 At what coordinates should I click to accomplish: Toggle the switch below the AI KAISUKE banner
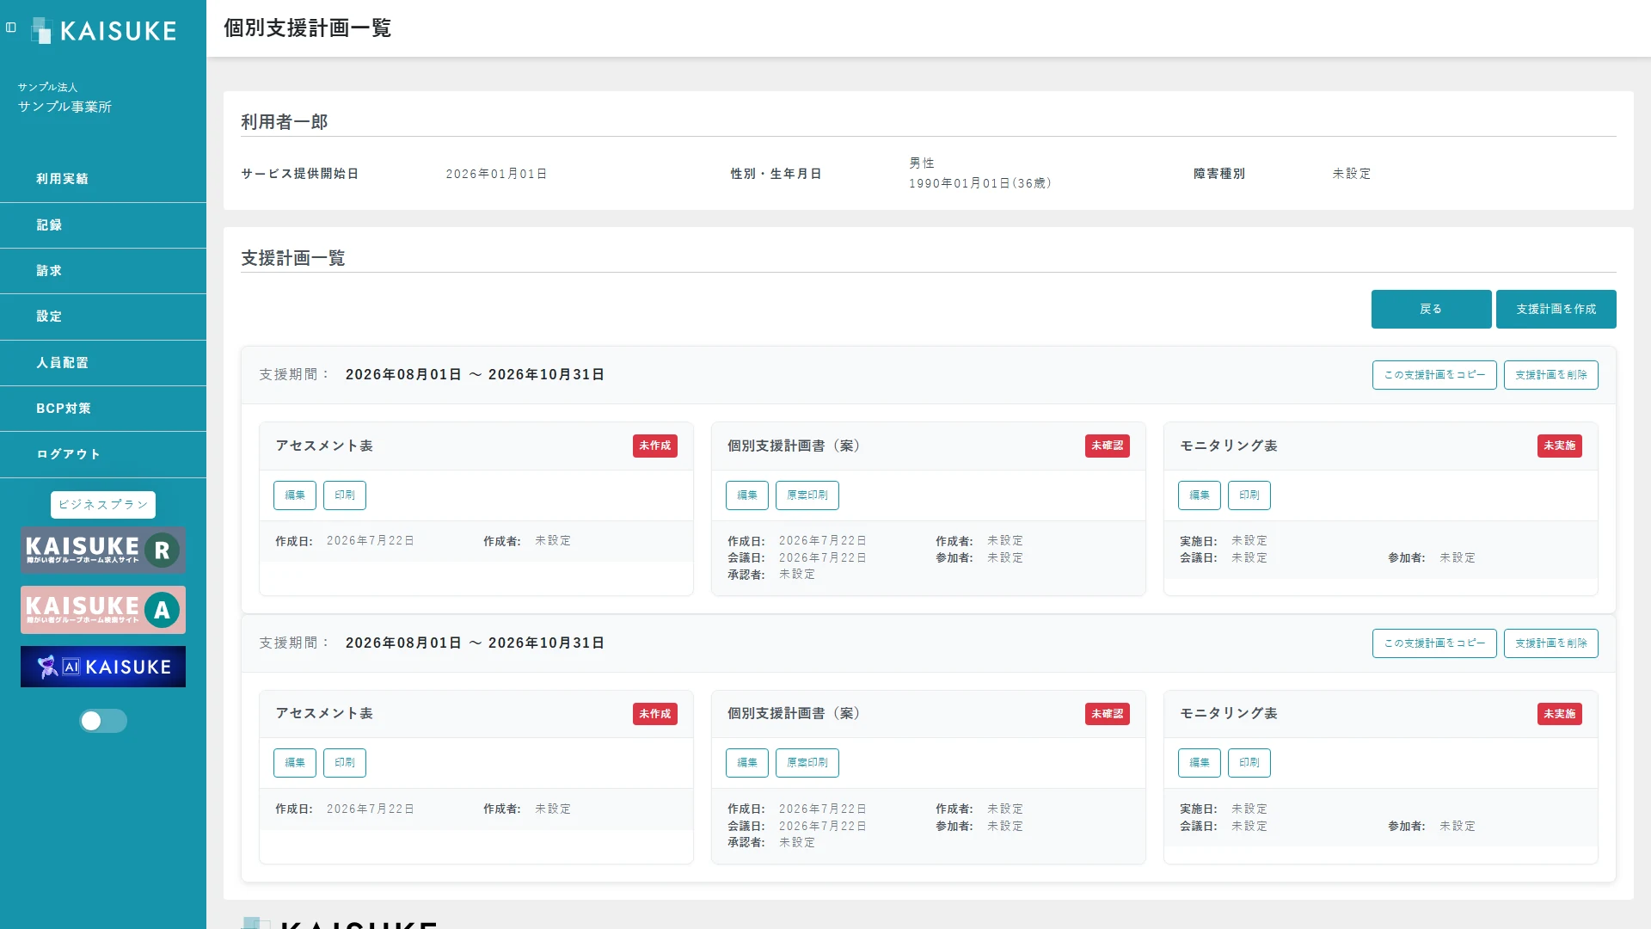click(x=103, y=721)
